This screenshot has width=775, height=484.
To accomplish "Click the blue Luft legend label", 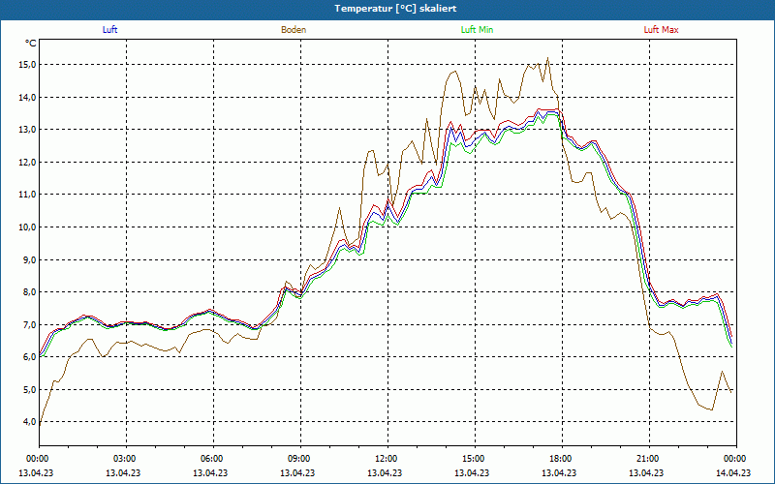I will pos(109,30).
